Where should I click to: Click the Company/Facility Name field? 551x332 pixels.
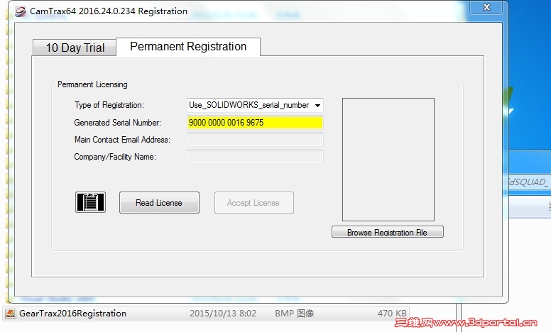click(x=255, y=157)
